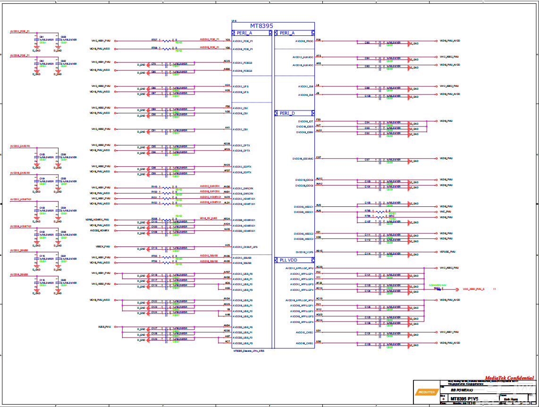Click the AVDD12_EARCRX label on left

20,146
